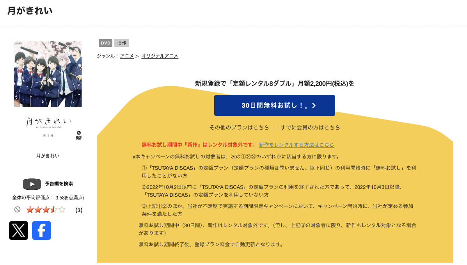Clear rating with the no-rating circle icon
The height and width of the screenshot is (265, 467).
click(x=17, y=210)
